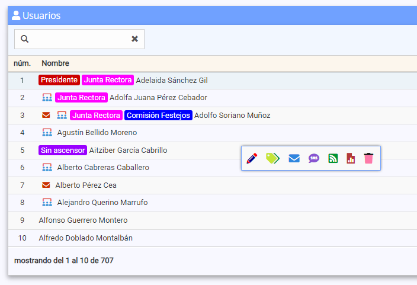Select user Alfonso Guerrero Montero
417x285 pixels.
(x=83, y=220)
